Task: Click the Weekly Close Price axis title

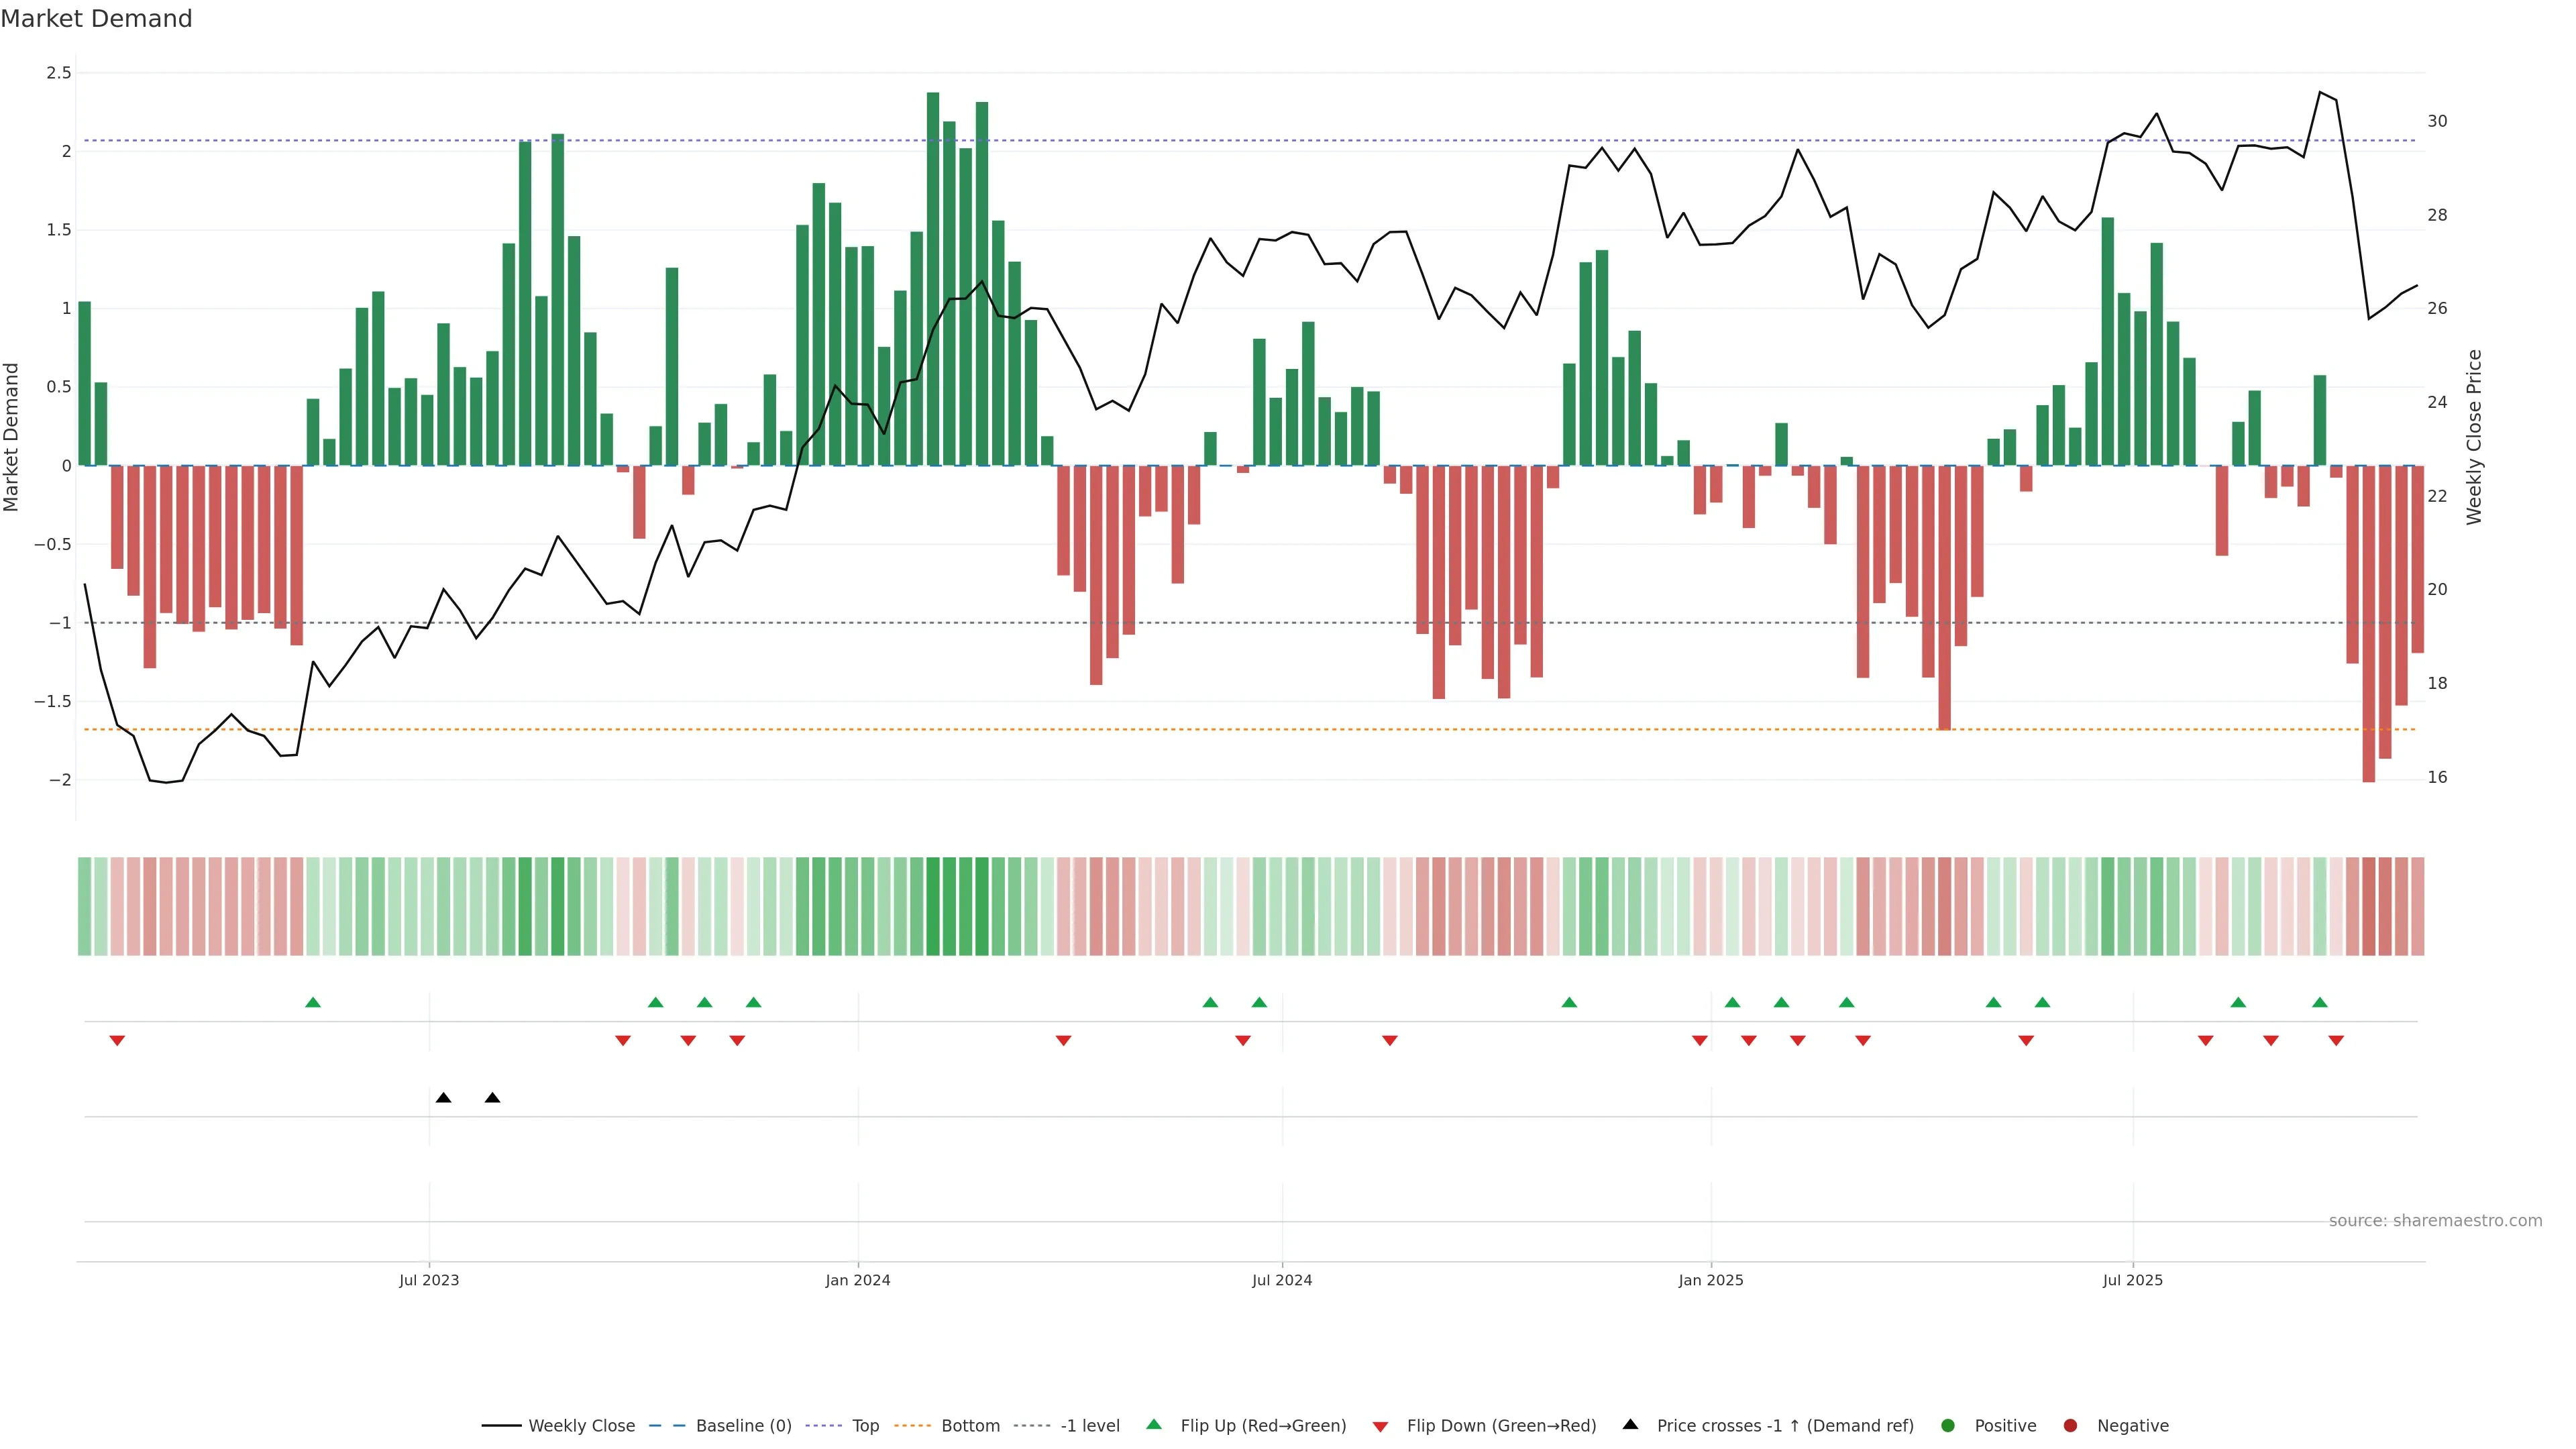Action: 2474,437
